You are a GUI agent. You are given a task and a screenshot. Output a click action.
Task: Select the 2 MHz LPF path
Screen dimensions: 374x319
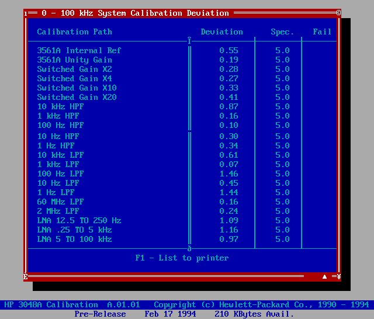pyautogui.click(x=58, y=211)
